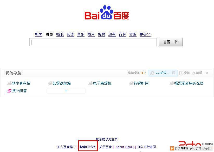The image size is (214, 152).
Task: Open the 铁木真科技 link
Action: [x=21, y=83]
